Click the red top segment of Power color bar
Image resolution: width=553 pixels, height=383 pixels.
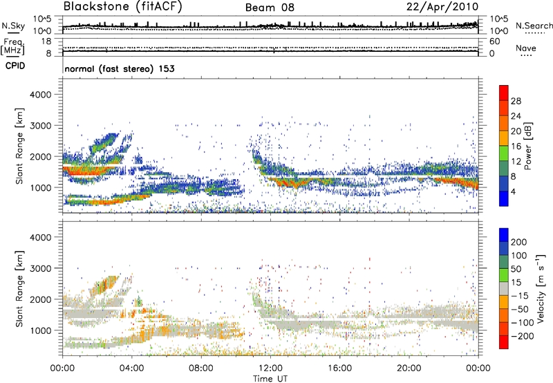504,93
